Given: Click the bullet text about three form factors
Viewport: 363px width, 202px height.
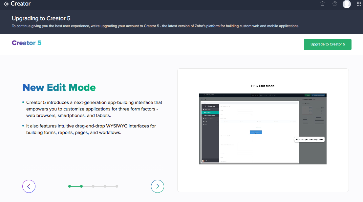Looking at the screenshot, I should coord(94,109).
